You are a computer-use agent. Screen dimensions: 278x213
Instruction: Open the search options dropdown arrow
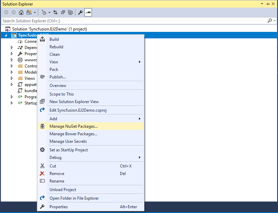(x=275, y=21)
